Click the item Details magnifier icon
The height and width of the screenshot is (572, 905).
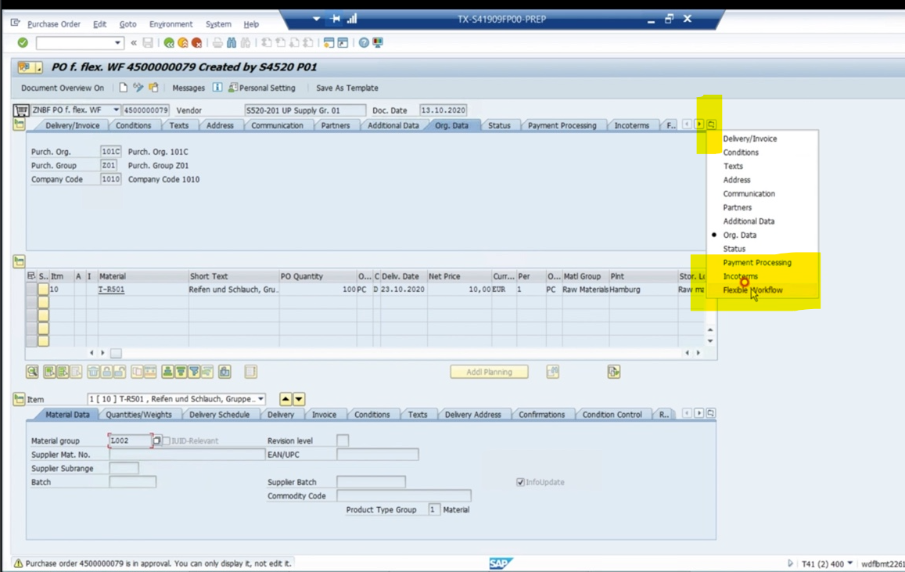pyautogui.click(x=32, y=372)
